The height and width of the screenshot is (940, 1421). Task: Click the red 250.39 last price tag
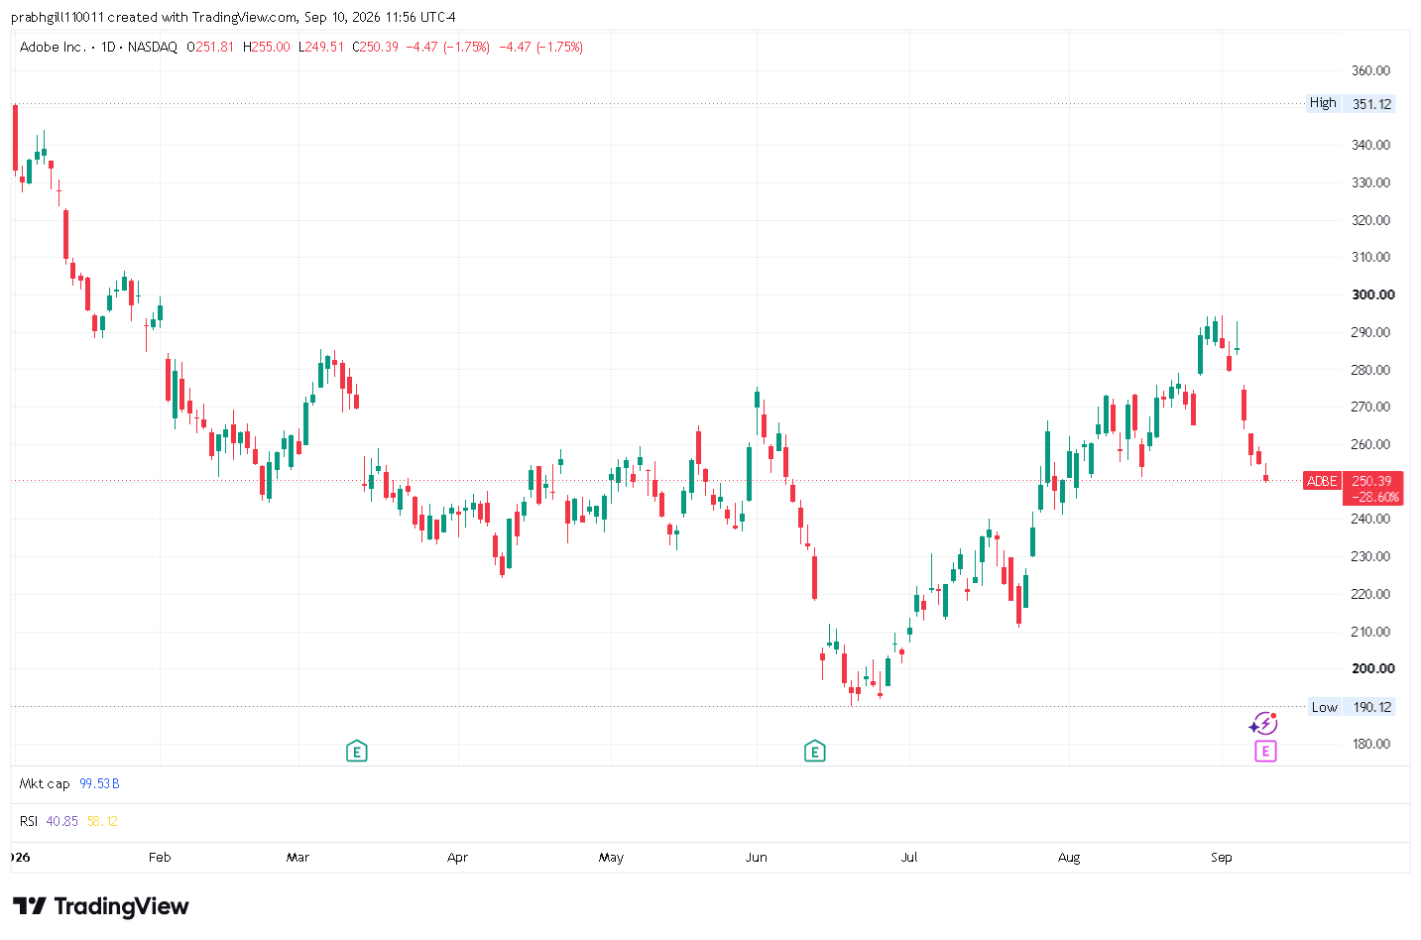1372,481
